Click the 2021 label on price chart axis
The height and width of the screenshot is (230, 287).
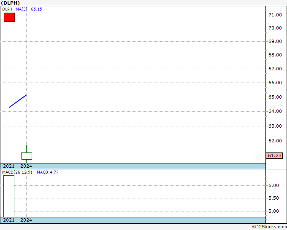coord(9,166)
